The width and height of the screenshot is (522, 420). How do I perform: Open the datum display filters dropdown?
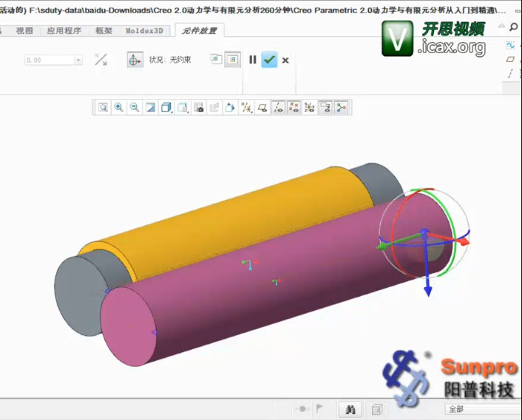click(x=246, y=107)
